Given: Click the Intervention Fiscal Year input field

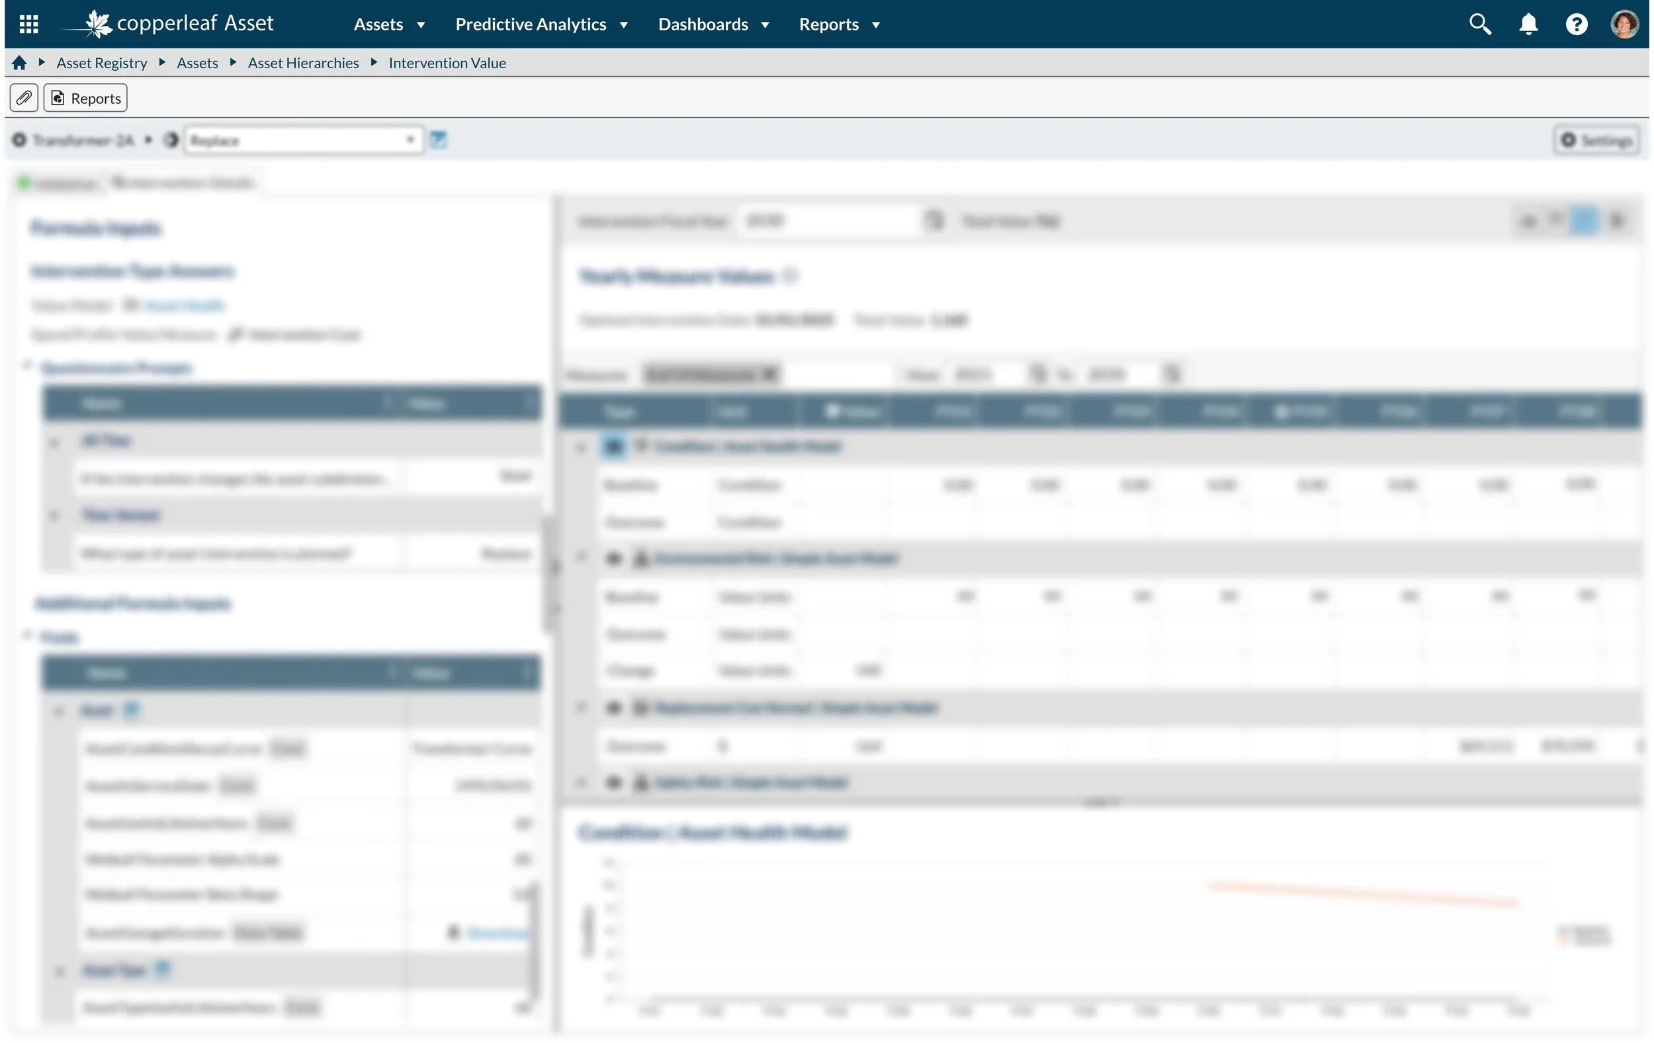Looking at the screenshot, I should coord(828,220).
